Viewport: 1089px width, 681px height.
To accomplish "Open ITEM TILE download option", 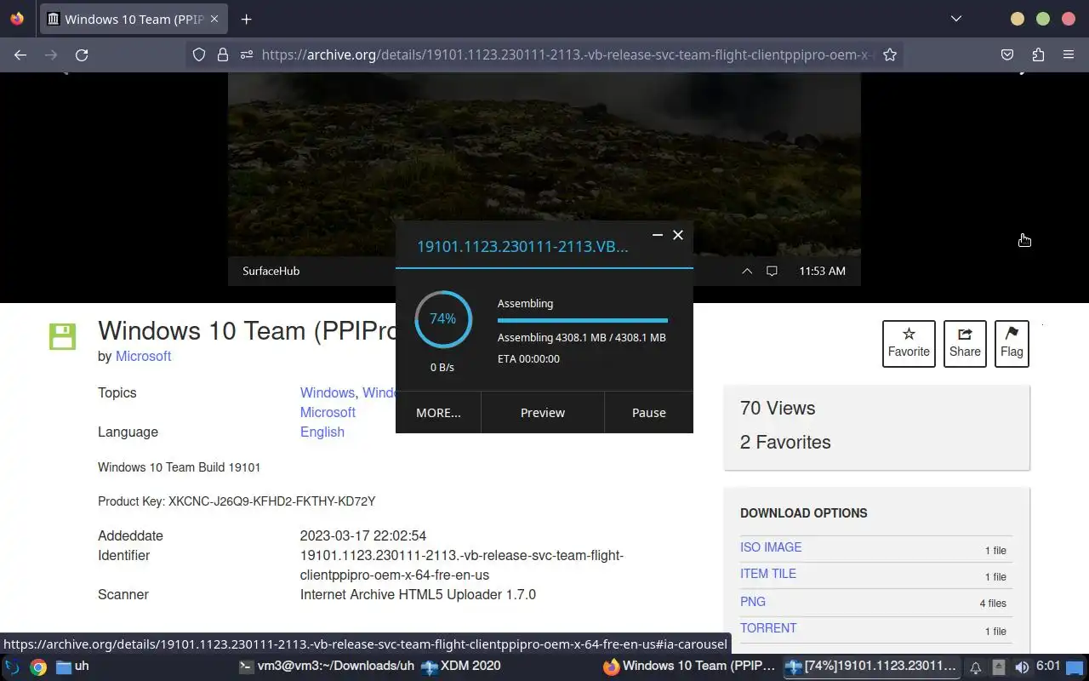I will click(x=768, y=574).
